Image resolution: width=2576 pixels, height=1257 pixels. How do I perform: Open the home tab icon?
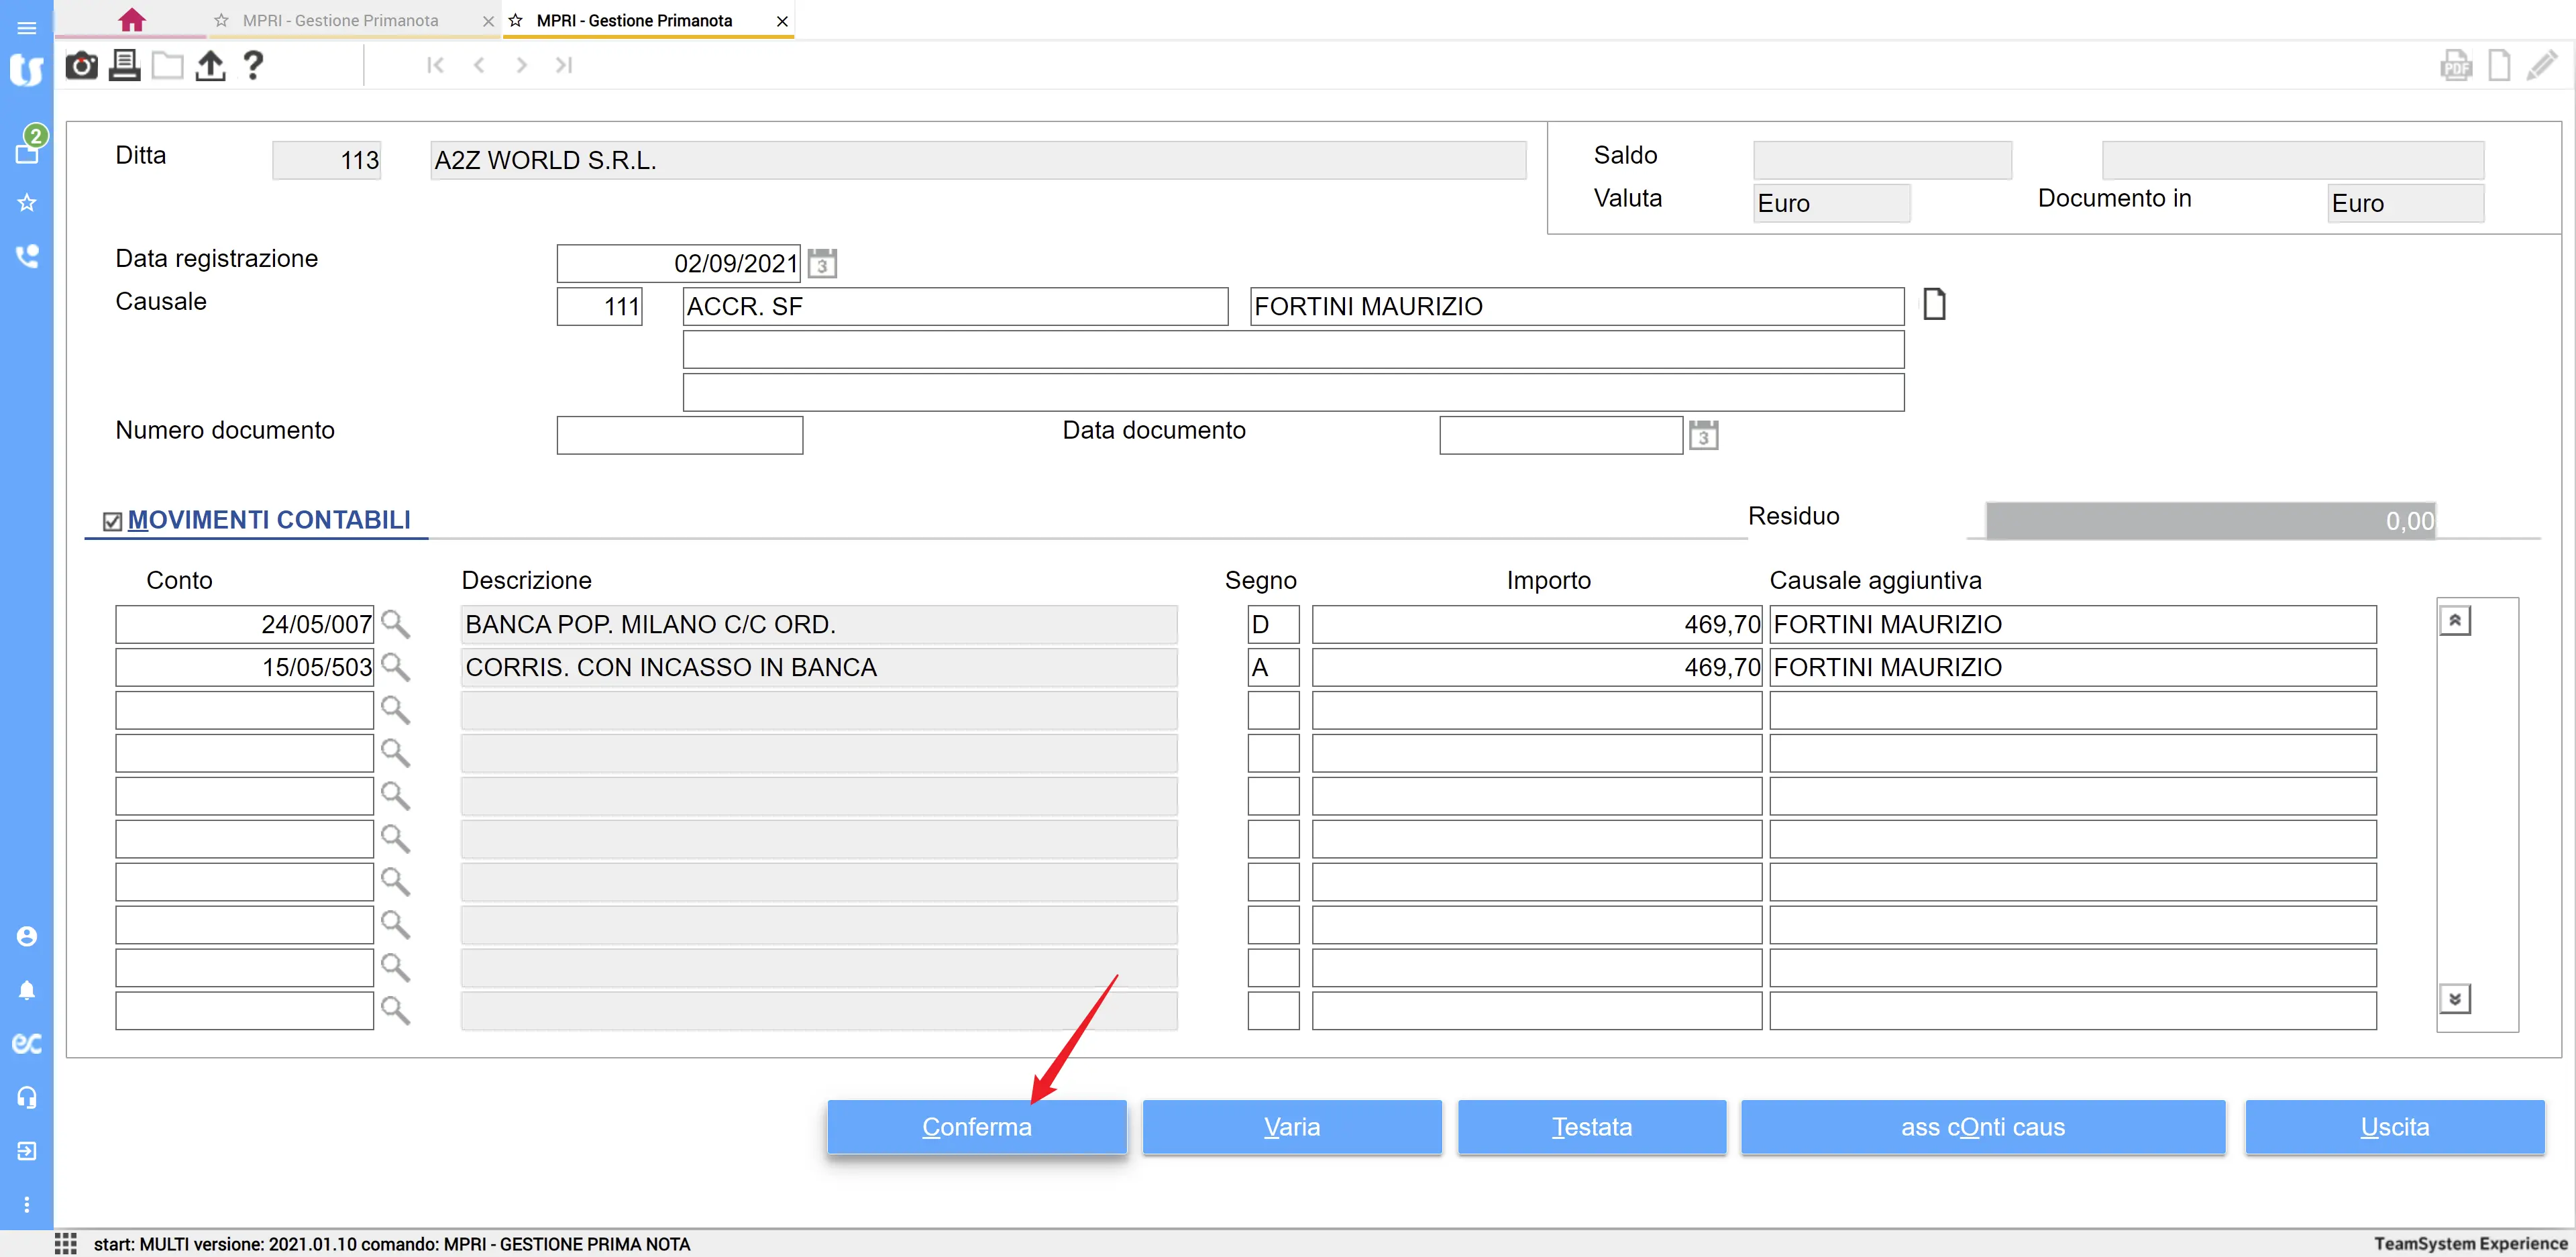pyautogui.click(x=131, y=20)
